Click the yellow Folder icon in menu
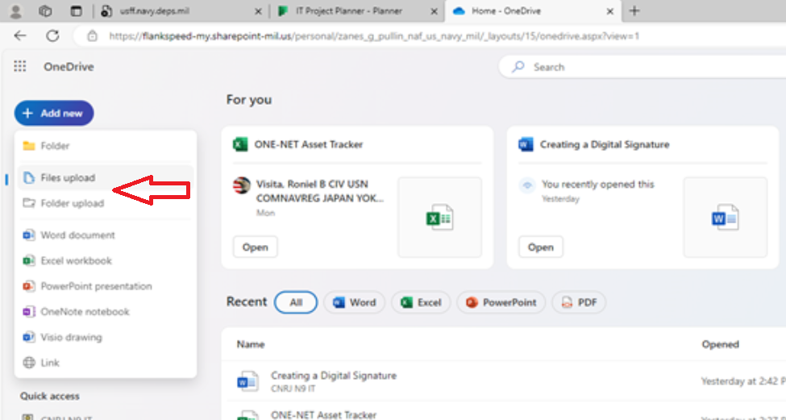The width and height of the screenshot is (786, 420). coord(29,146)
